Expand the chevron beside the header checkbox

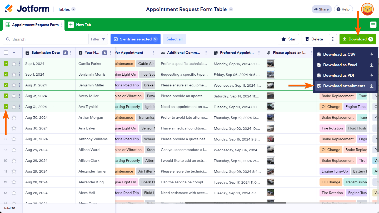tap(14, 53)
